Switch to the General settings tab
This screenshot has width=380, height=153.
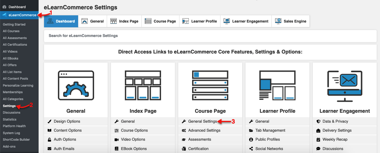(93, 21)
